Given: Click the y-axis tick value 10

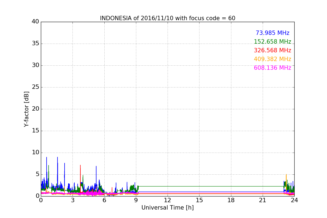Looking at the screenshot, I should 35,153.
